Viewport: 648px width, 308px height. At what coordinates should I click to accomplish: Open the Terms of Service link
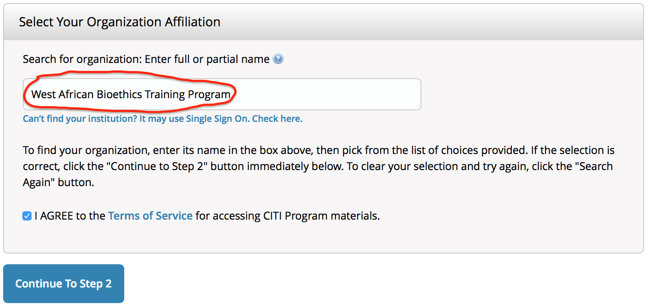pyautogui.click(x=151, y=216)
